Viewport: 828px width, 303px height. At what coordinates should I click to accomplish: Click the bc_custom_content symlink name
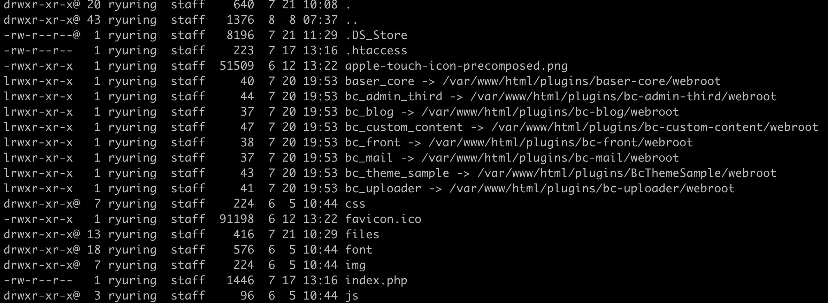(404, 127)
